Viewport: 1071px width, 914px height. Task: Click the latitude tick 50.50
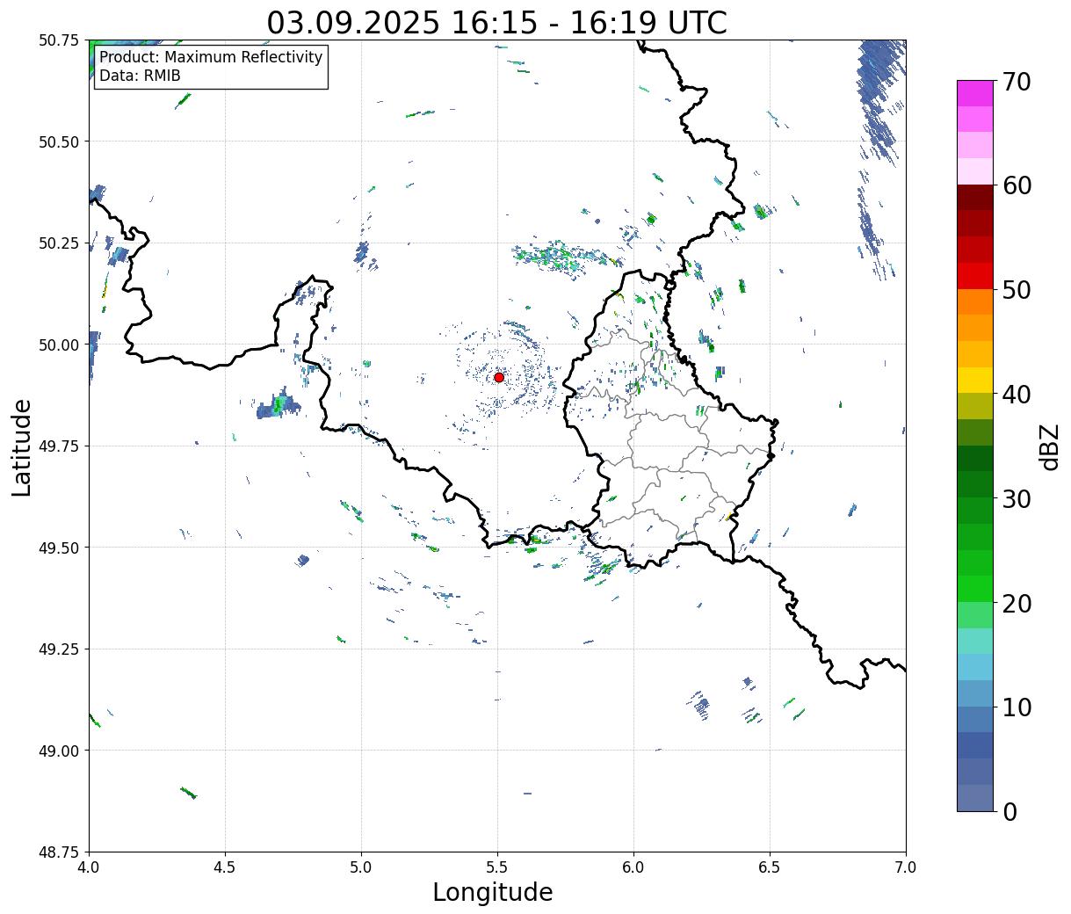click(59, 141)
